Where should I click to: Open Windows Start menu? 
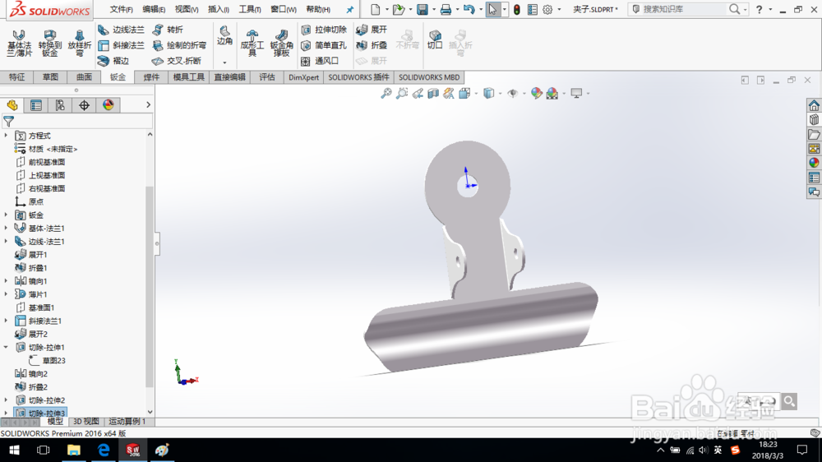[14, 450]
